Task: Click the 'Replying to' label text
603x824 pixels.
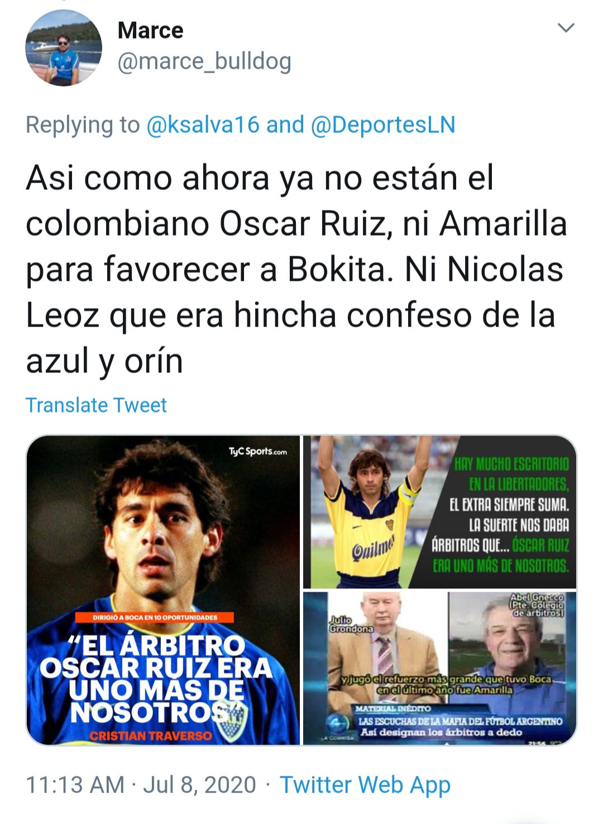Action: (x=83, y=124)
